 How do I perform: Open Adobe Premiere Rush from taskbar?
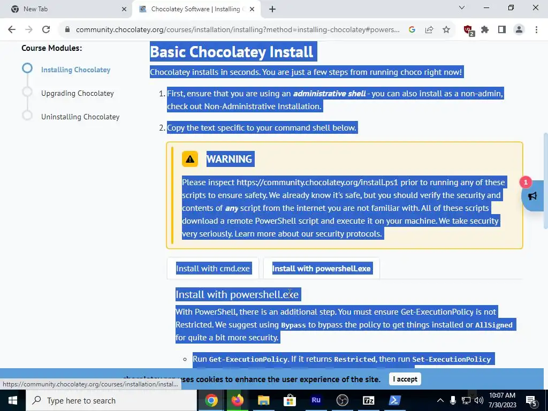tap(316, 400)
